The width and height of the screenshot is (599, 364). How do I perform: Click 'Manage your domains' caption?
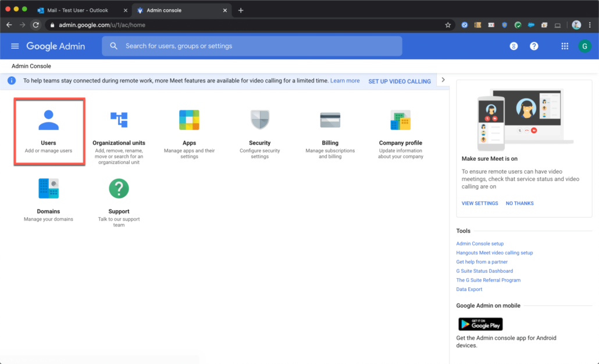coord(48,219)
